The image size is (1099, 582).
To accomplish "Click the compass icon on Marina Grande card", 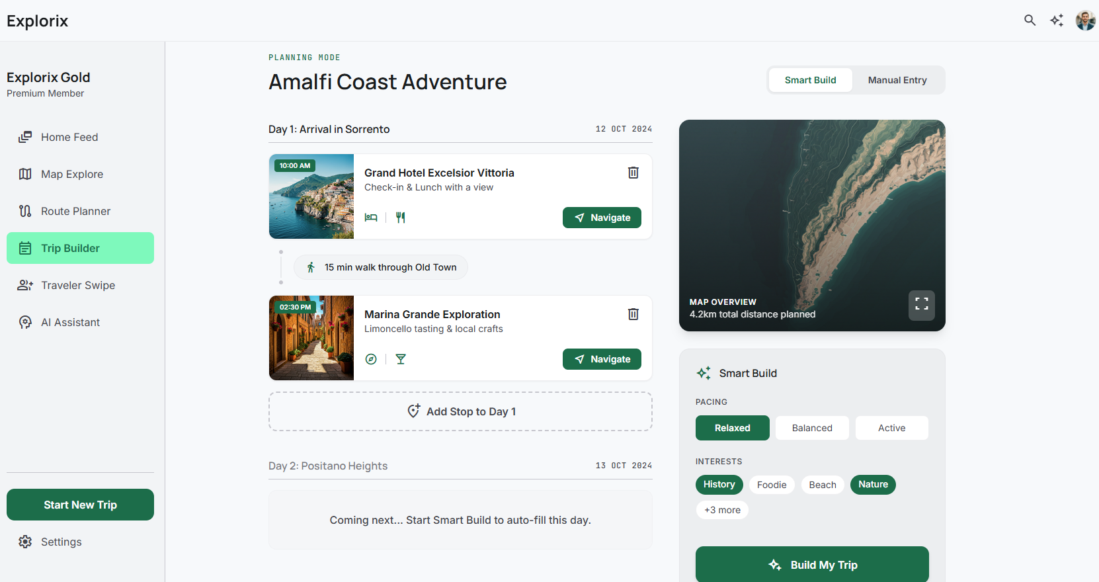I will pos(371,359).
